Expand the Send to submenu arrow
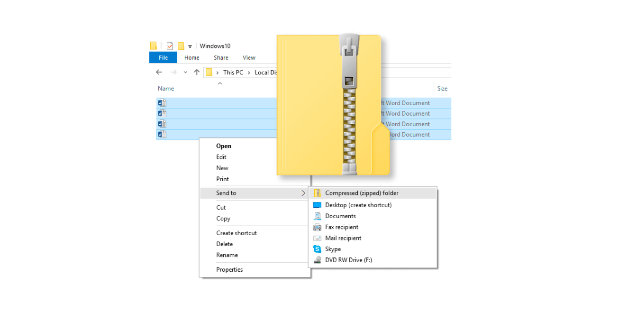 (x=303, y=193)
